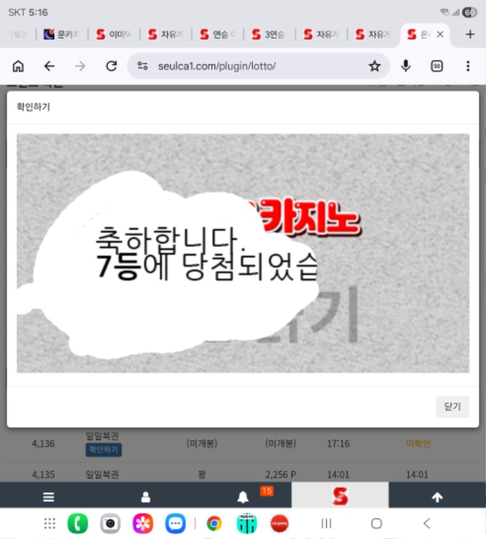Bookmark this page with the star icon
Screen dimensions: 486x539
click(x=375, y=66)
